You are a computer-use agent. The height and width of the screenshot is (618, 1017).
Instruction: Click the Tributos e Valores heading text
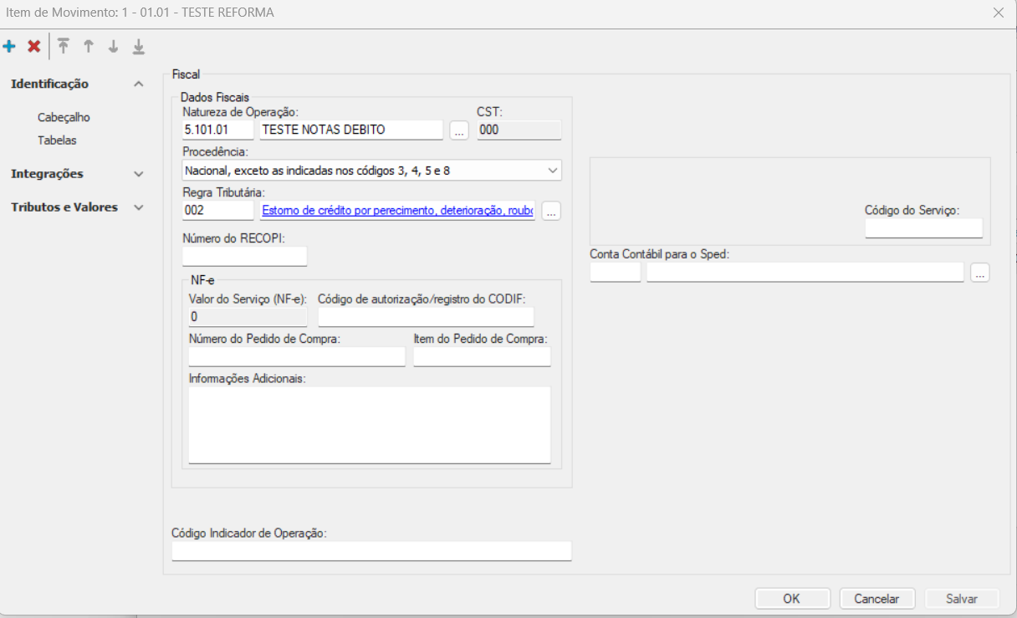coord(64,207)
